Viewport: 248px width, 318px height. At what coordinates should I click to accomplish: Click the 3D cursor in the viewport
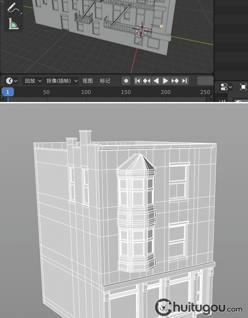pyautogui.click(x=141, y=30)
